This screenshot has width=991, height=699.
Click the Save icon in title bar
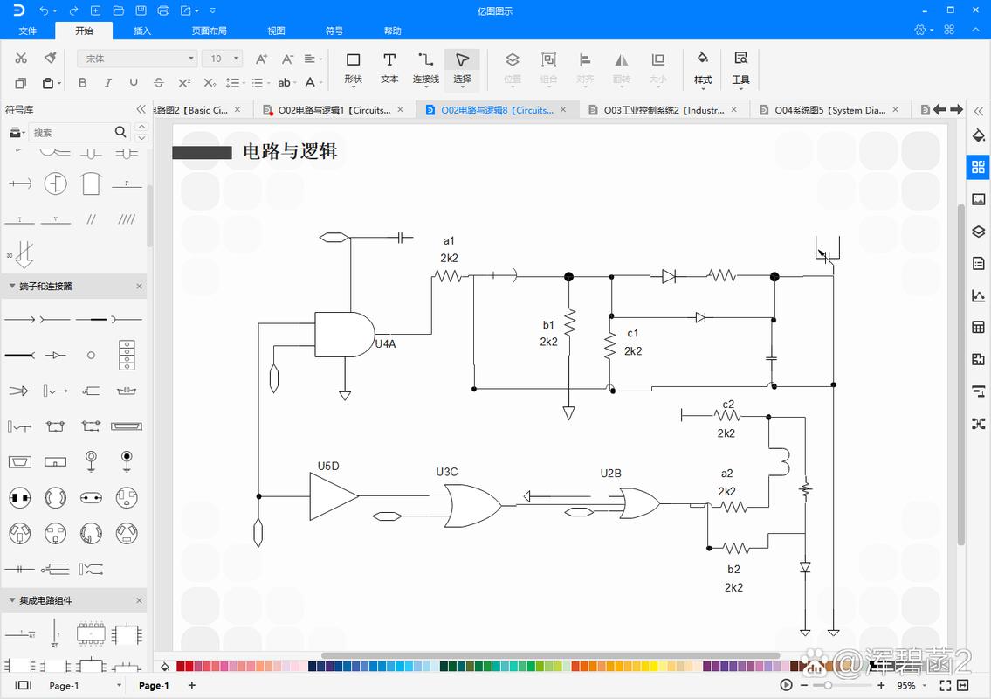(x=141, y=10)
